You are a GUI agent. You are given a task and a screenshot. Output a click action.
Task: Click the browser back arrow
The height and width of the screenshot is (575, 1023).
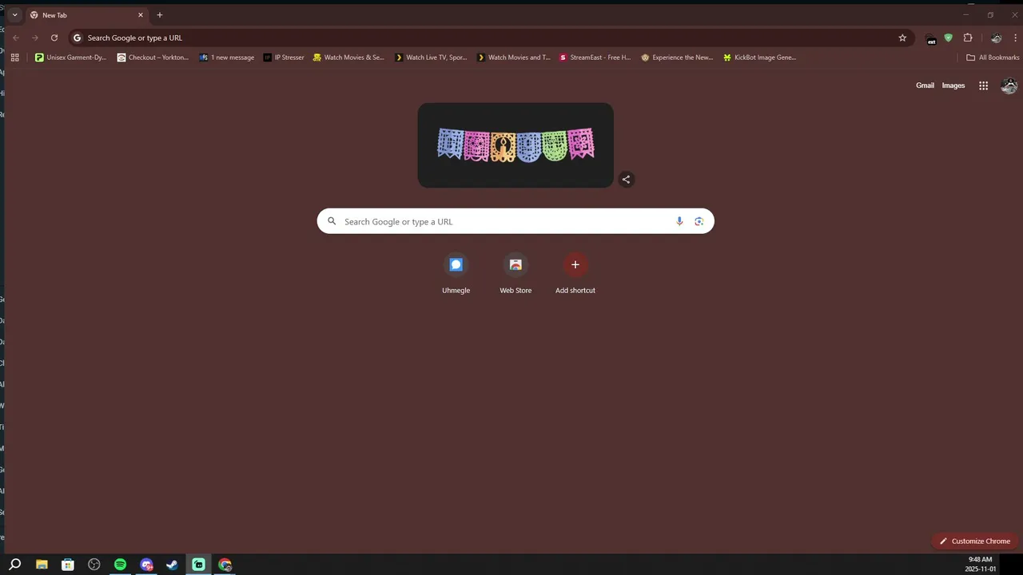15,38
